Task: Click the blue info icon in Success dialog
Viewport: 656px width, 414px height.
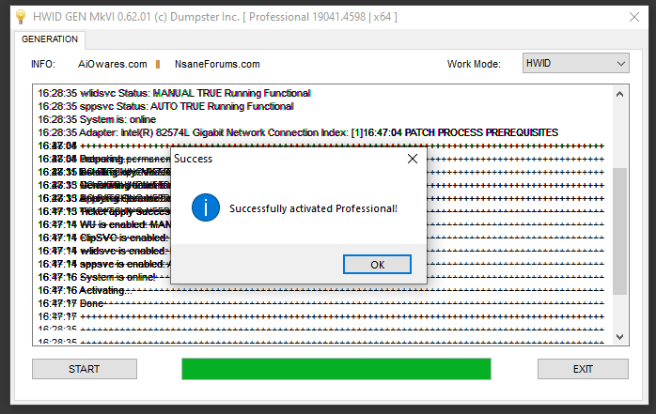Action: pyautogui.click(x=205, y=207)
